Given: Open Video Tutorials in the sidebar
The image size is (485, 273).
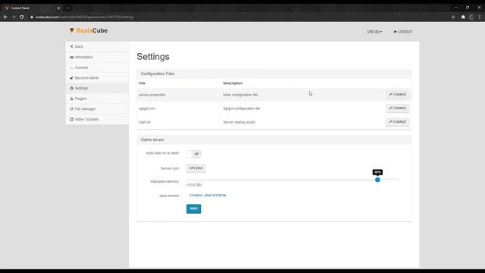Looking at the screenshot, I should pyautogui.click(x=97, y=120).
